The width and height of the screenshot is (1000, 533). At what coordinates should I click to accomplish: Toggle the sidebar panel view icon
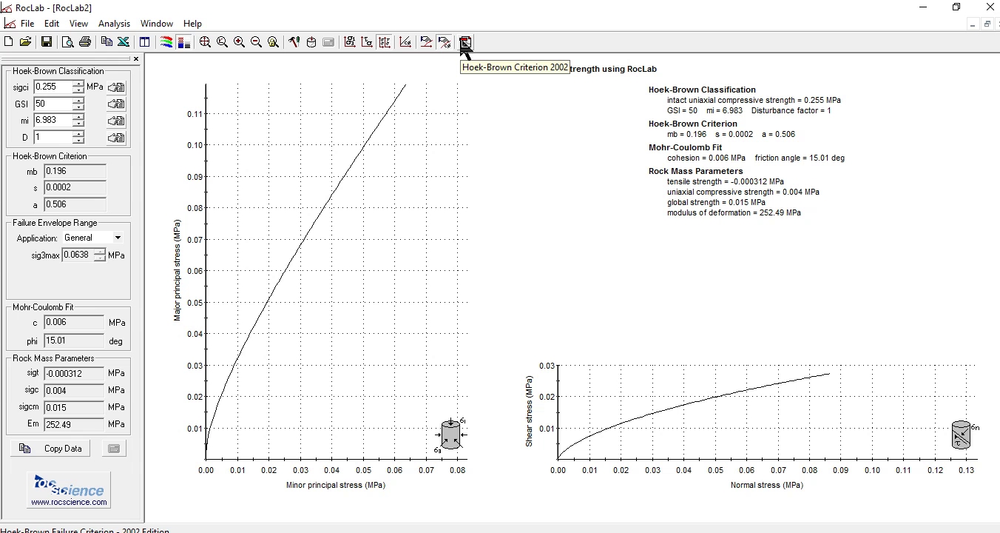(x=144, y=42)
